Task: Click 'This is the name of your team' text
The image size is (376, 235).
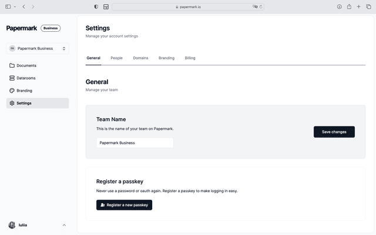Action: click(135, 129)
